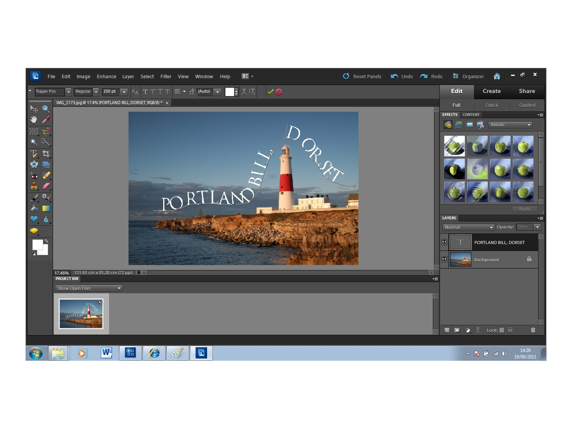Open the Enhance menu
The height and width of the screenshot is (429, 572).
[x=106, y=77]
